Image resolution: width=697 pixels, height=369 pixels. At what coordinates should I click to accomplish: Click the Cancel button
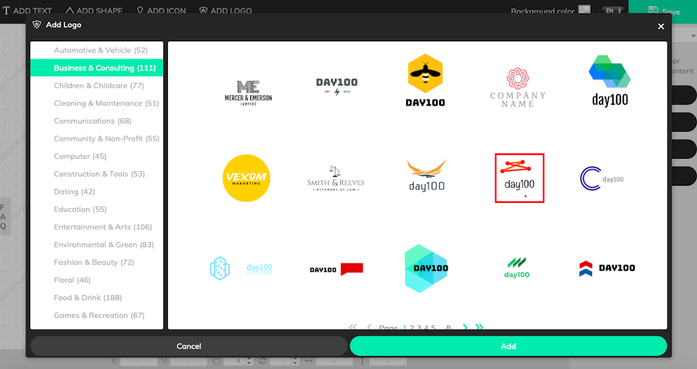(189, 346)
